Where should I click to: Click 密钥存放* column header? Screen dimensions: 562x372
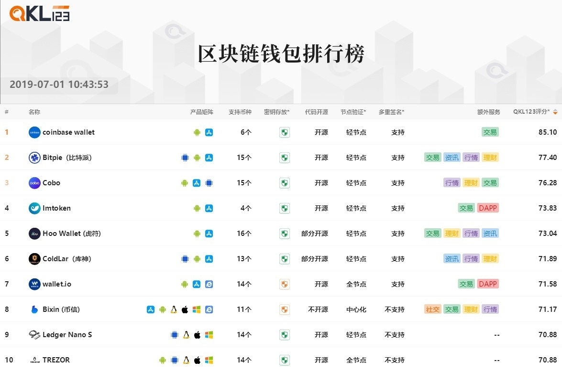[276, 112]
